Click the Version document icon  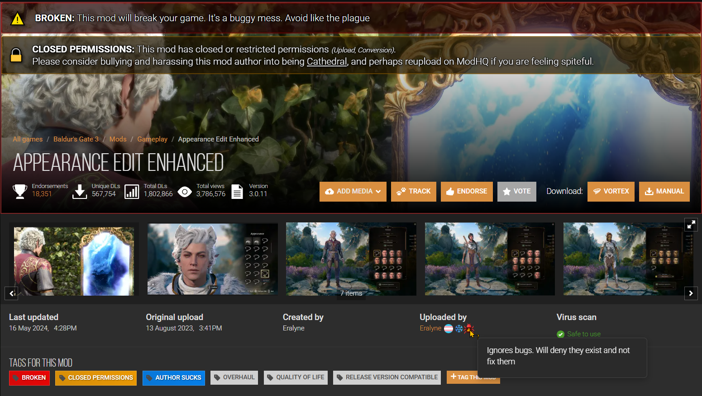point(237,192)
